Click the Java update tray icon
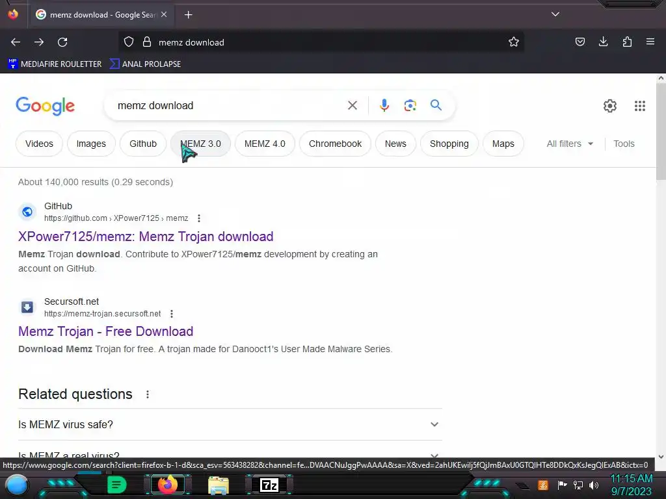Screen dimensions: 666x499 pyautogui.click(x=543, y=485)
